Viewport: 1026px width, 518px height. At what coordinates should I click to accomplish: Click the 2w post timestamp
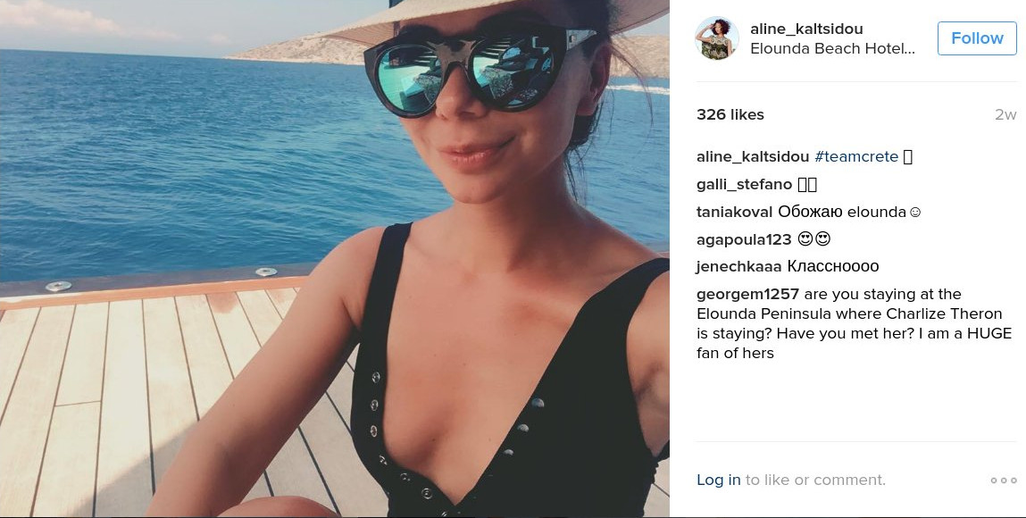(1005, 114)
